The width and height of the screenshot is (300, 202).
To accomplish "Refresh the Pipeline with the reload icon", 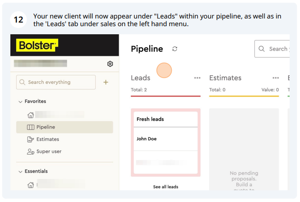I will pyautogui.click(x=175, y=49).
